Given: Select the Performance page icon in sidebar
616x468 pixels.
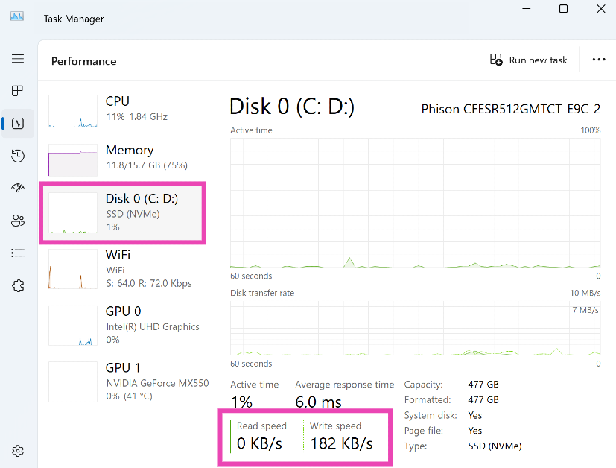Looking at the screenshot, I should tap(18, 124).
